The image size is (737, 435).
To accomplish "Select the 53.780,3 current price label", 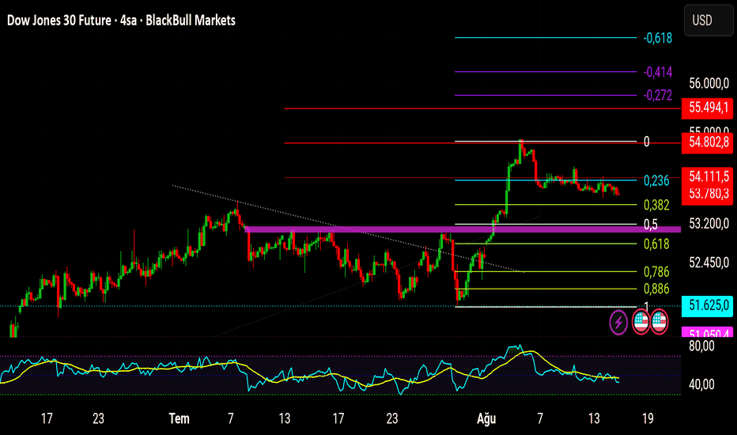I will pyautogui.click(x=708, y=194).
